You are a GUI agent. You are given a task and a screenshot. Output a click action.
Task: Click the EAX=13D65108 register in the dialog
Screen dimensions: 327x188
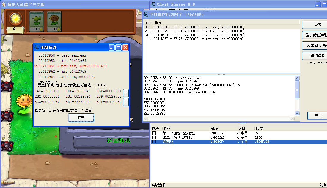point(47,91)
